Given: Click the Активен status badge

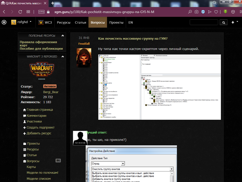Looking at the screenshot, I should pos(50,86).
